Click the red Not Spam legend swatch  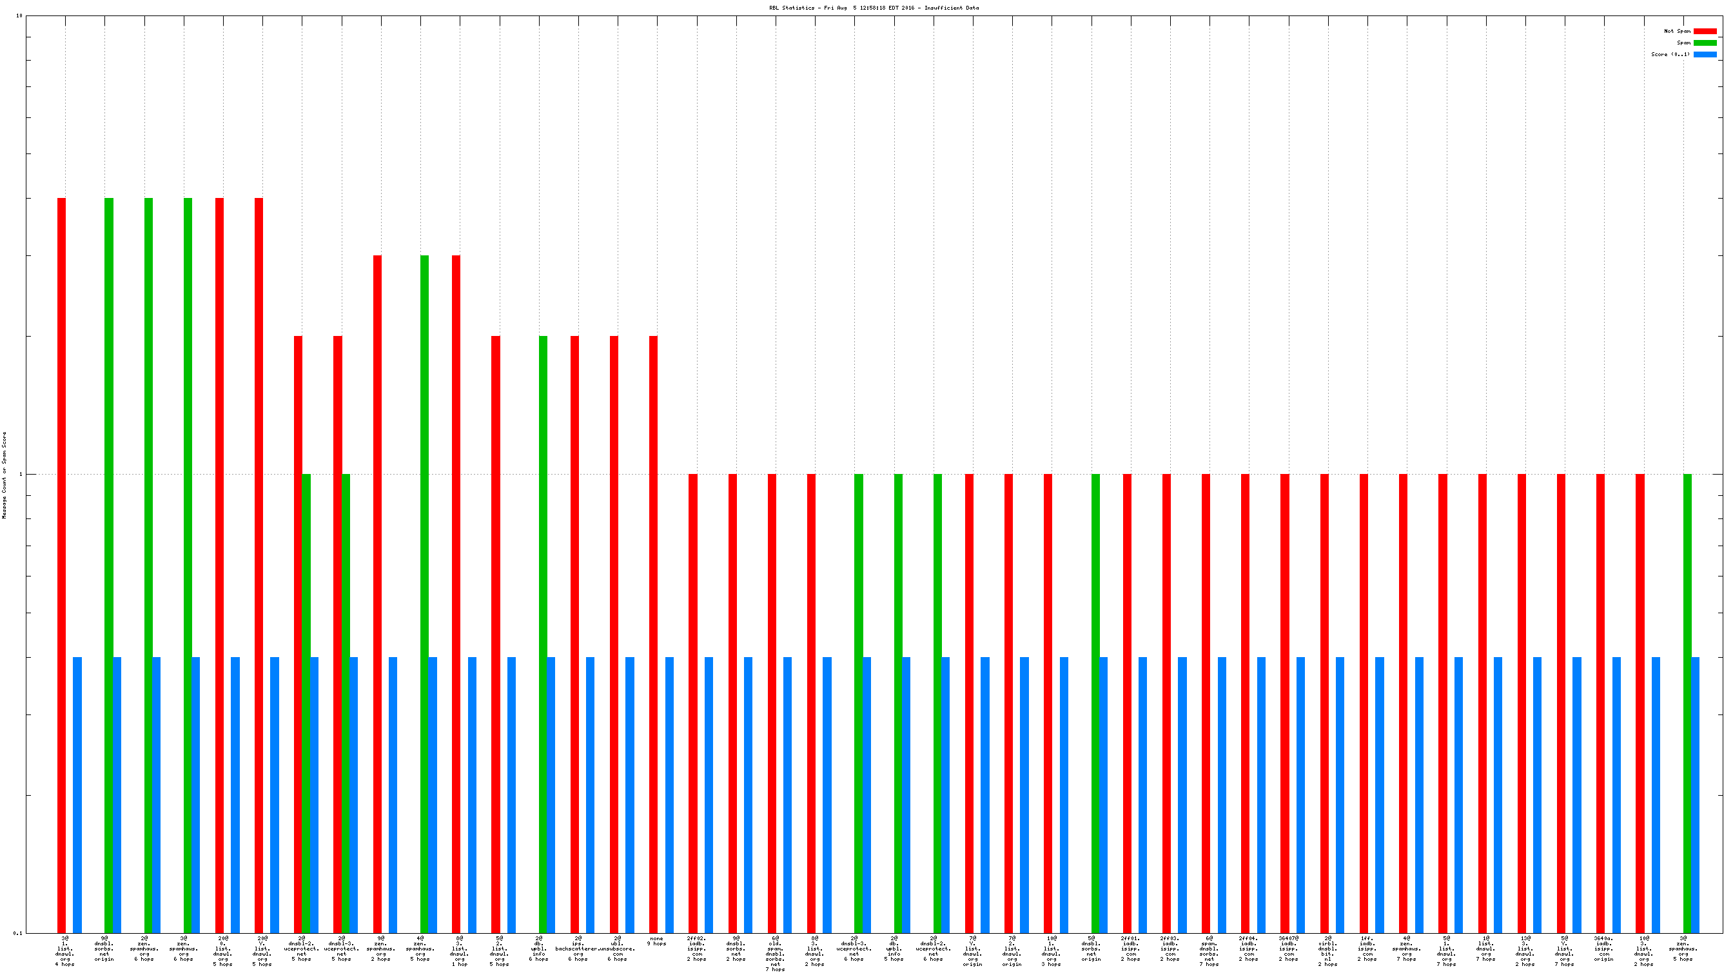[1704, 31]
